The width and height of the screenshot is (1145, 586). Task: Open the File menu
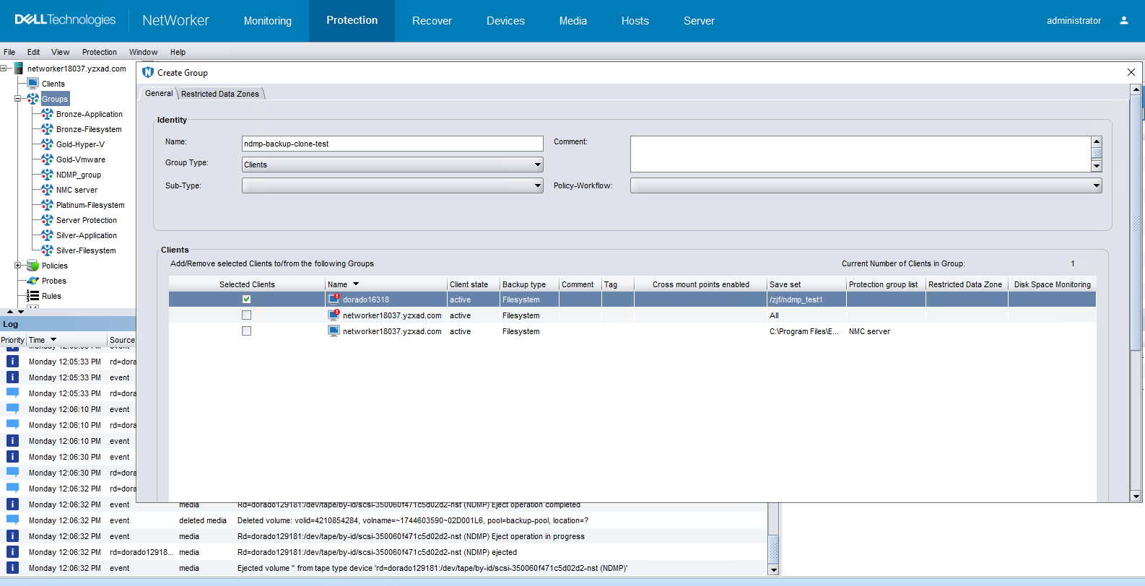[x=9, y=52]
